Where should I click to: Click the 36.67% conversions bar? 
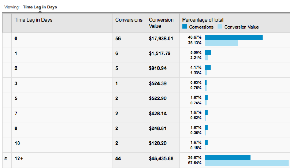click(x=227, y=157)
